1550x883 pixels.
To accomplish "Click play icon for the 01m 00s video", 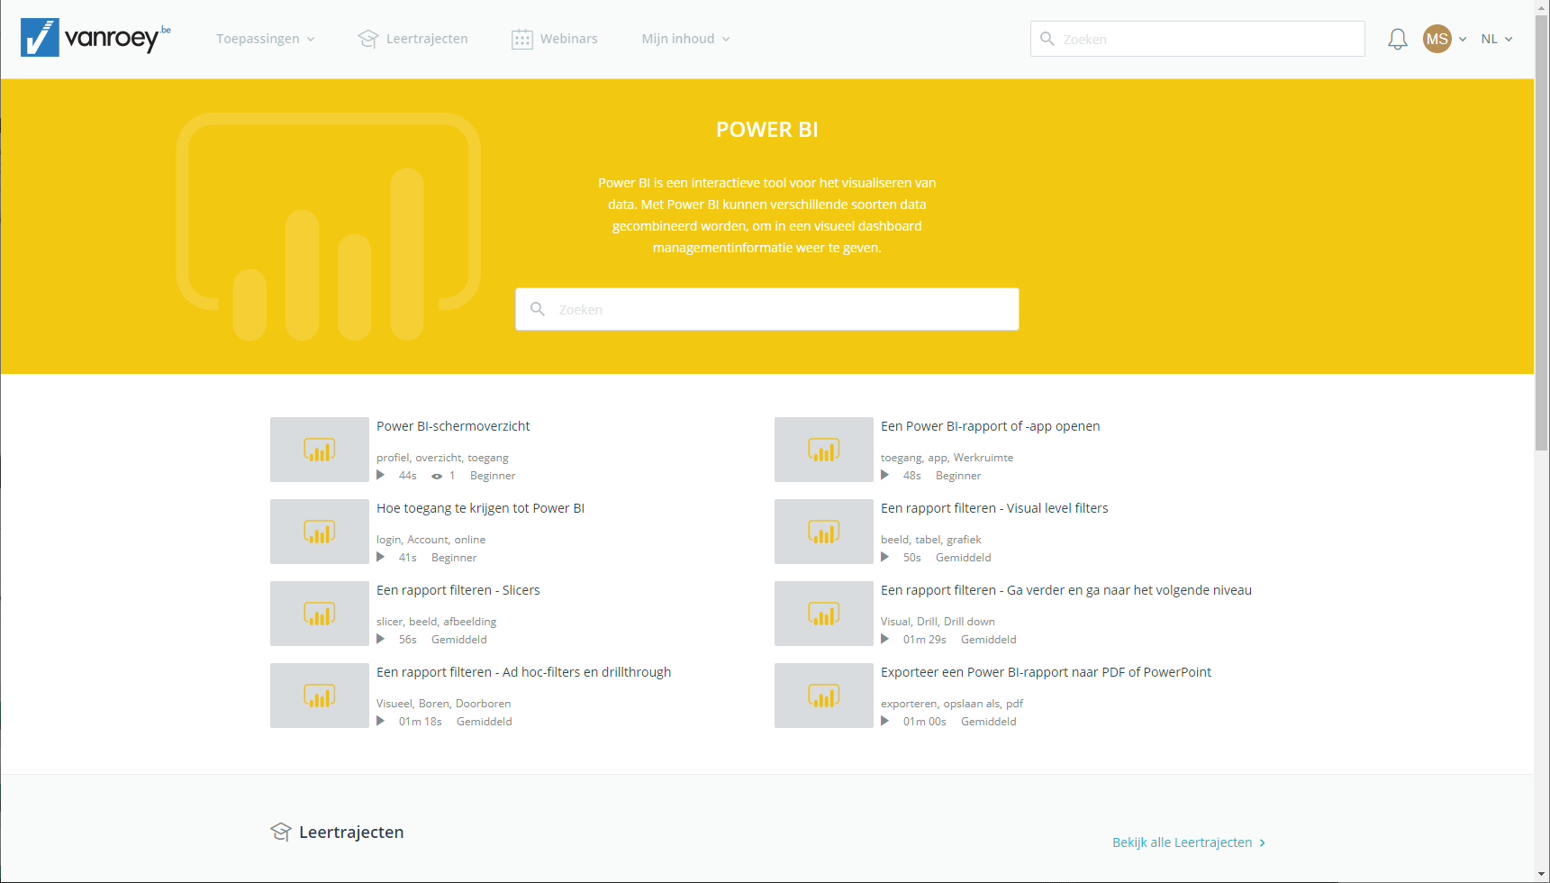I will coord(885,721).
